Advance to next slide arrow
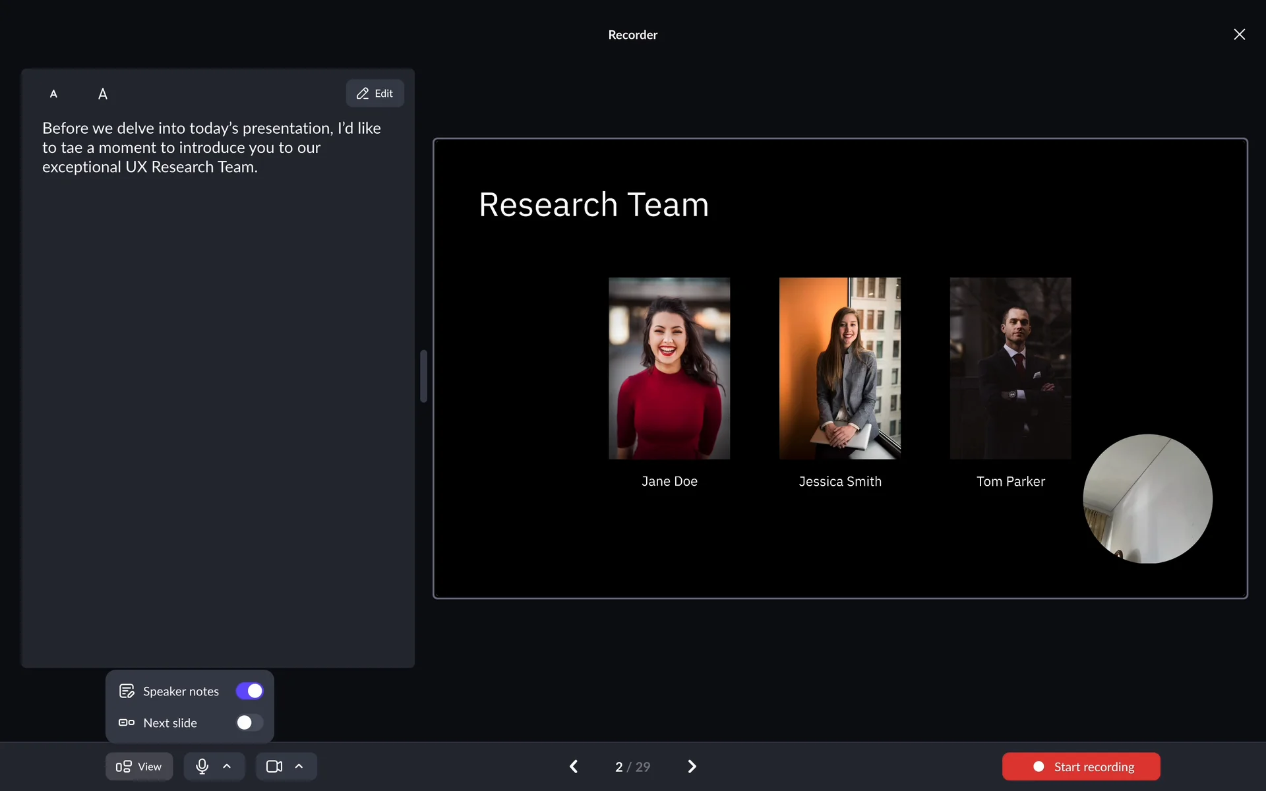 click(692, 766)
